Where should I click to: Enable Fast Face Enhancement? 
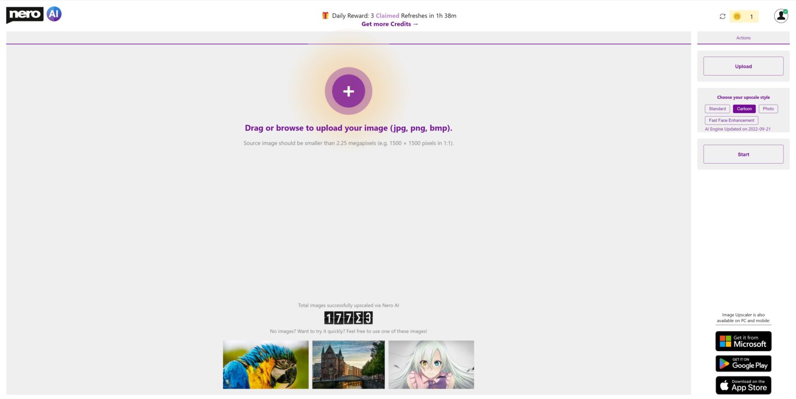pyautogui.click(x=731, y=120)
